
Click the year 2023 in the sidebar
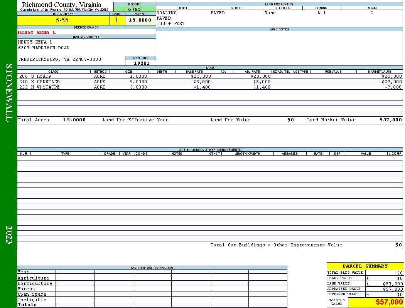pyautogui.click(x=9, y=235)
